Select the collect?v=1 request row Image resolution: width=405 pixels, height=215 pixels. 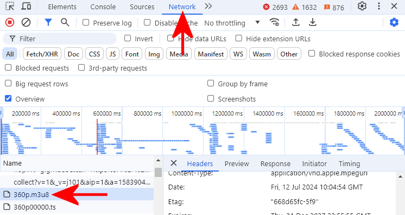[77, 182]
